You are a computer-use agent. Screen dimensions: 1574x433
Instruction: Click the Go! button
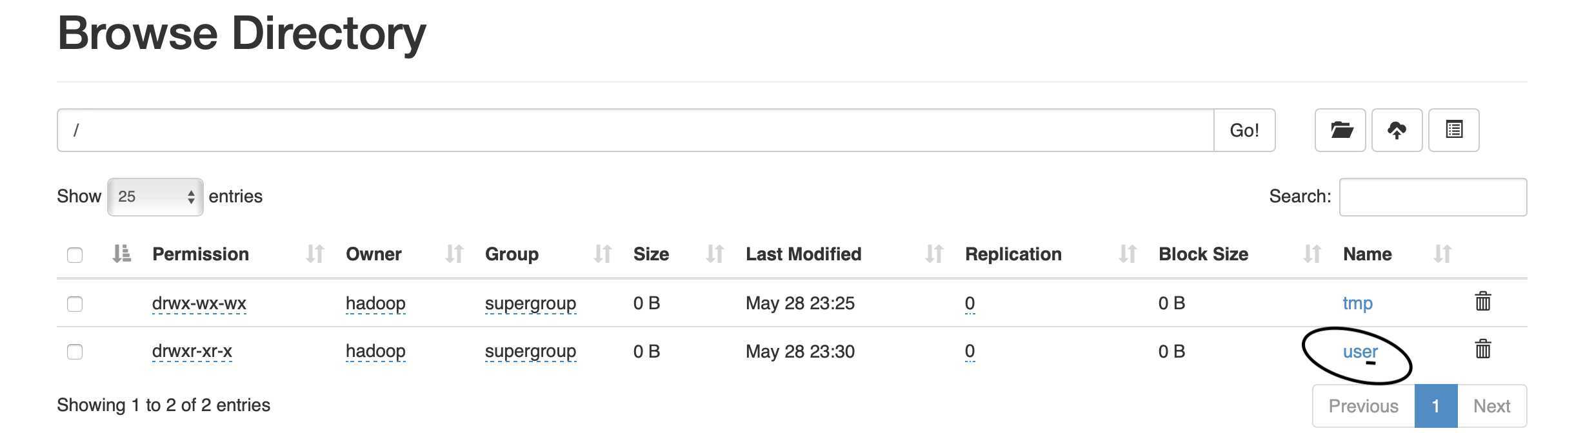1244,130
